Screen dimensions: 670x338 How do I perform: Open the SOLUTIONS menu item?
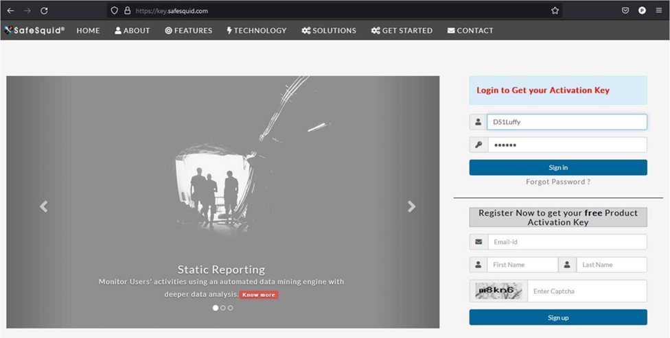click(x=329, y=31)
